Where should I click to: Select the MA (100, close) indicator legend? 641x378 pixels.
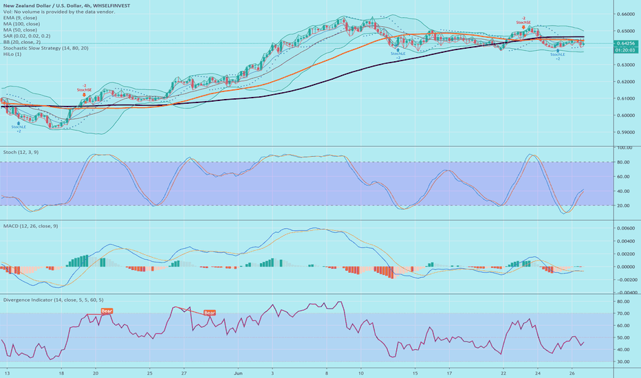click(x=21, y=23)
